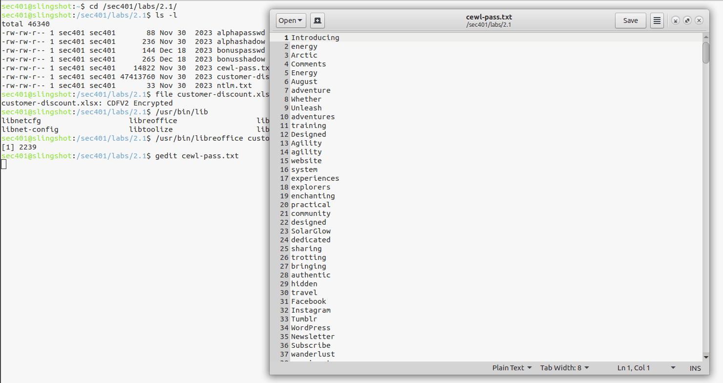Image resolution: width=723 pixels, height=383 pixels.
Task: Open the Tab Width: 8 dropdown
Action: [x=564, y=368]
